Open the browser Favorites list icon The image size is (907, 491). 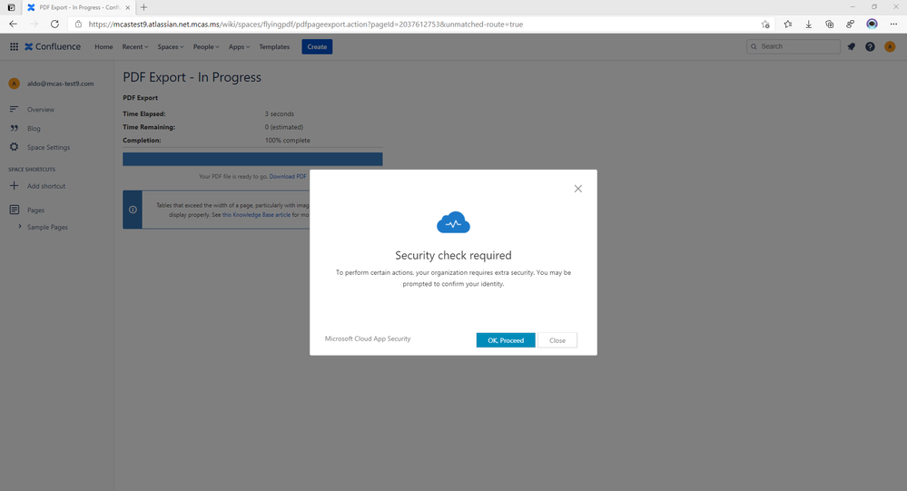(788, 25)
